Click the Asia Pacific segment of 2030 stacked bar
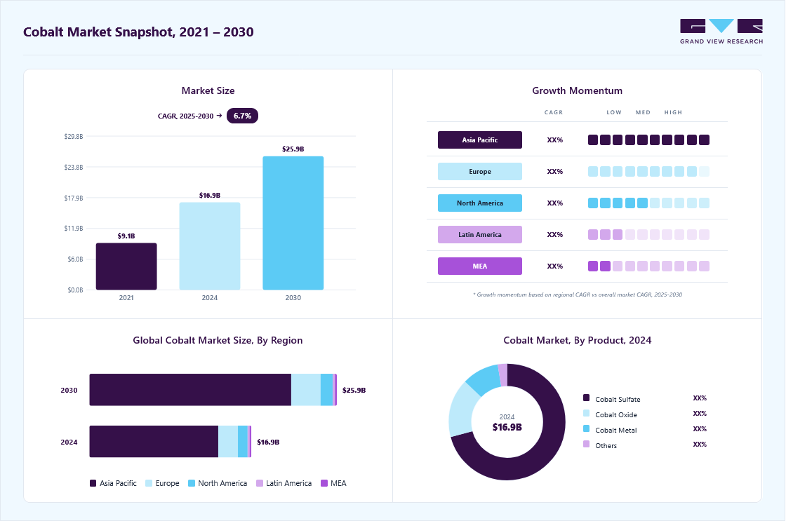The width and height of the screenshot is (786, 521). click(x=190, y=390)
